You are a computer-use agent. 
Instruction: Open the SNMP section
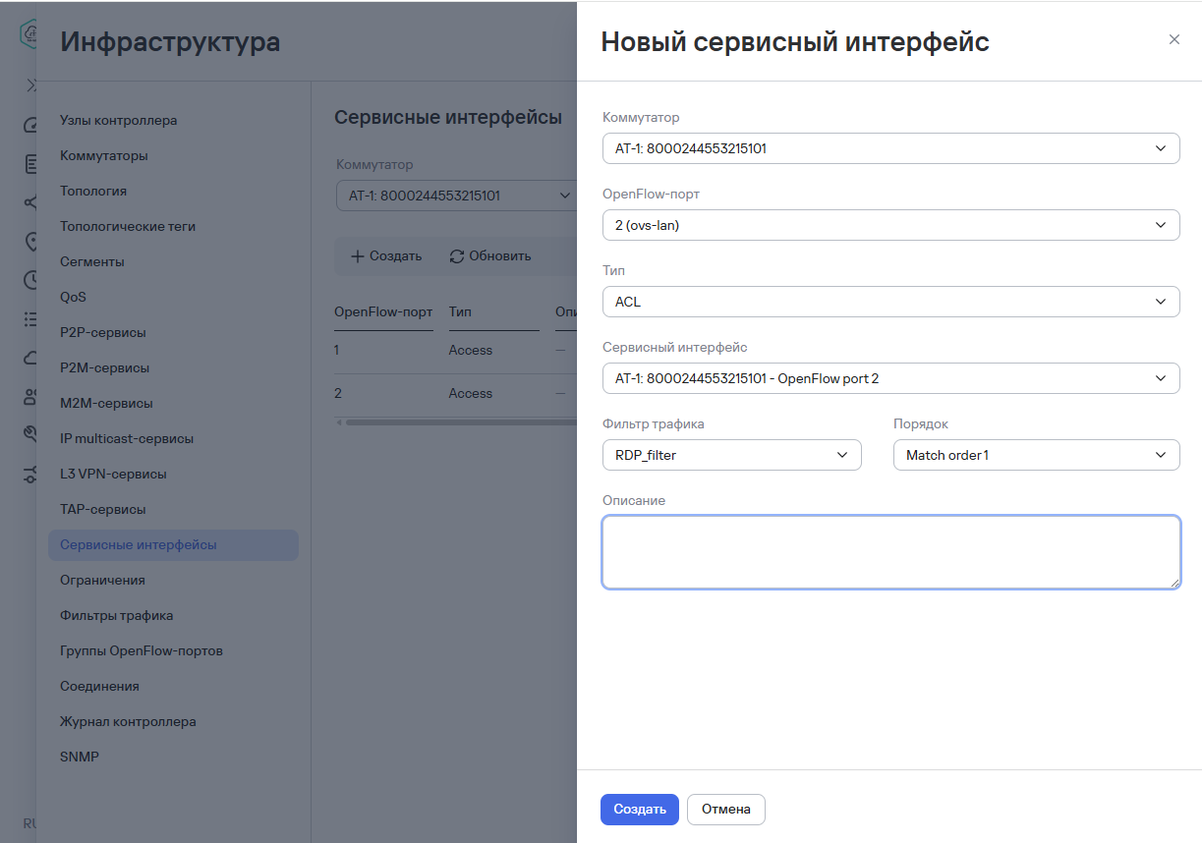[x=80, y=758]
